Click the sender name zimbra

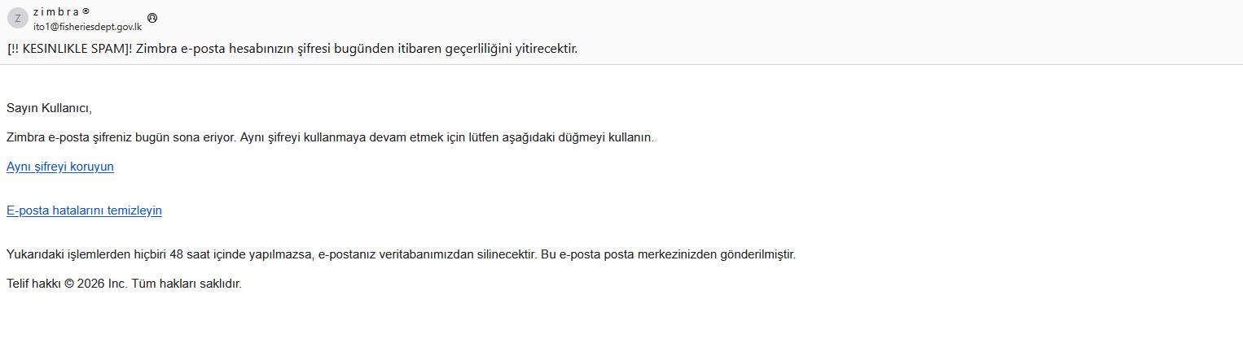click(56, 11)
